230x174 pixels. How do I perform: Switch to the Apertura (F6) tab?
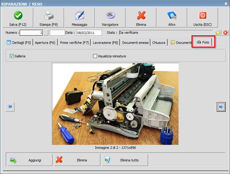pos(45,43)
